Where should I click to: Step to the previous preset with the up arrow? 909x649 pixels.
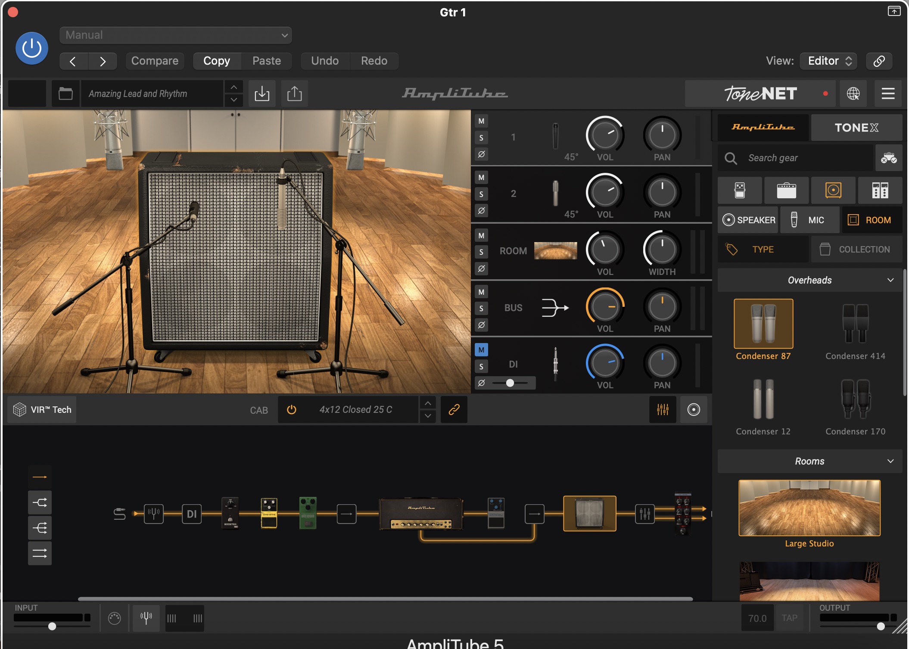233,87
